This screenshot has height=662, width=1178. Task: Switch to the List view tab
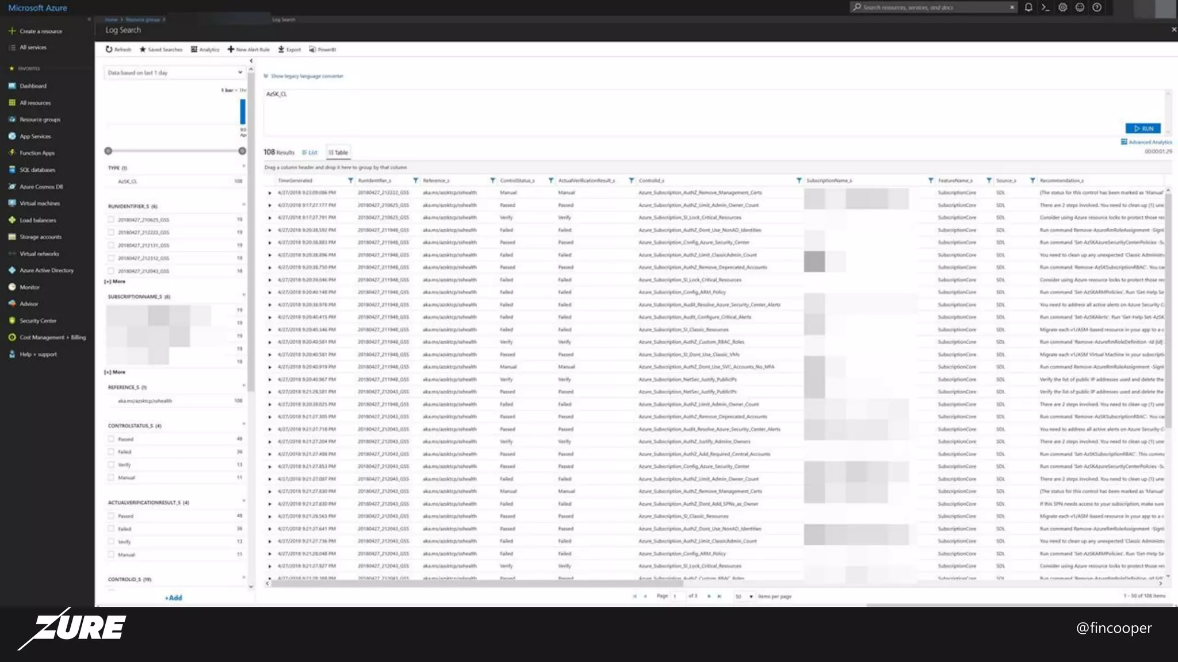309,153
